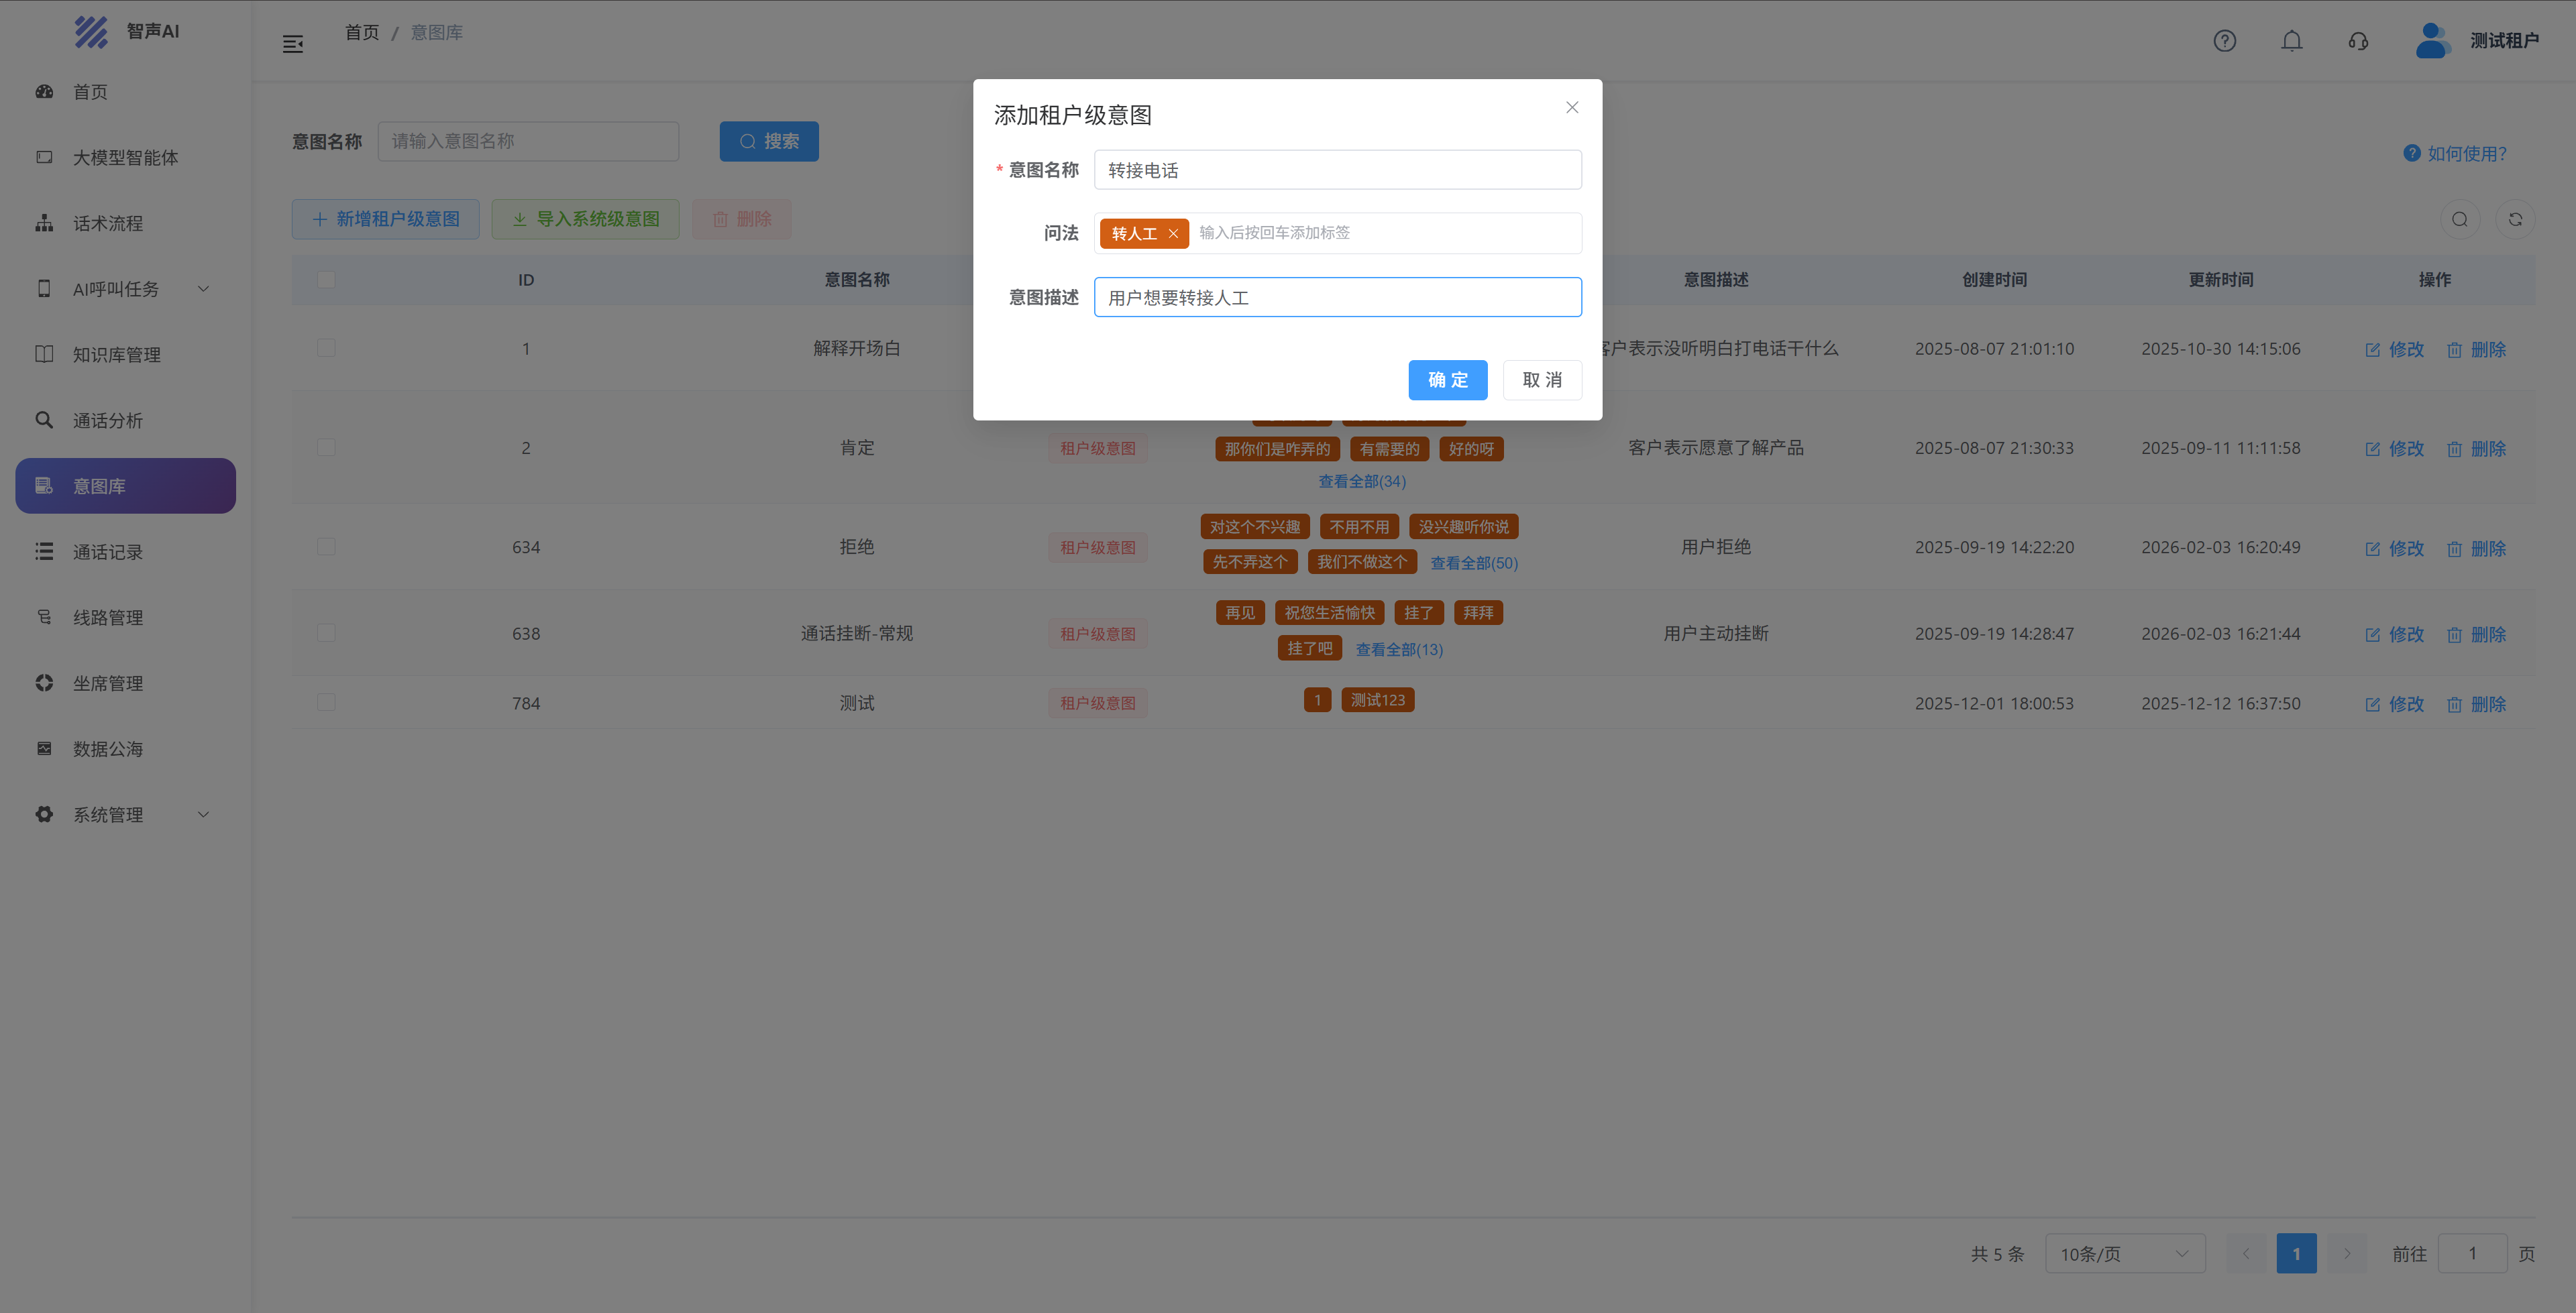Click the trash icon for 解释开场白 row
This screenshot has width=2576, height=1313.
click(x=2454, y=350)
